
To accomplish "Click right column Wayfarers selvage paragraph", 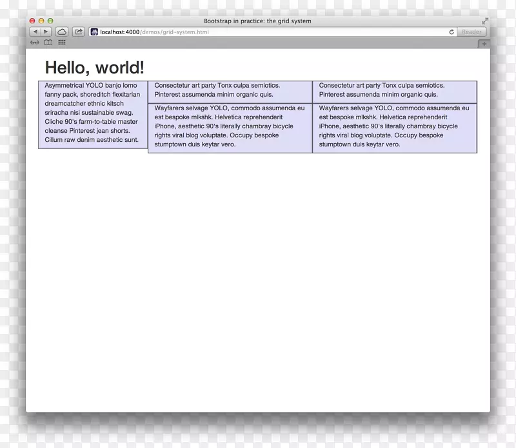I will (x=394, y=126).
